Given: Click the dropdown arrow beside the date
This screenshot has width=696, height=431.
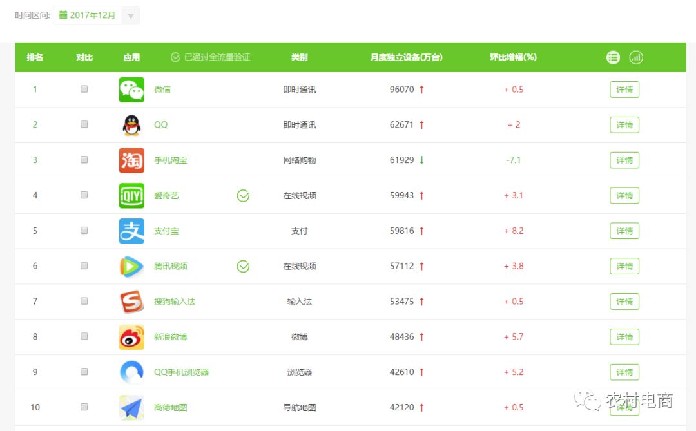Looking at the screenshot, I should click(131, 16).
